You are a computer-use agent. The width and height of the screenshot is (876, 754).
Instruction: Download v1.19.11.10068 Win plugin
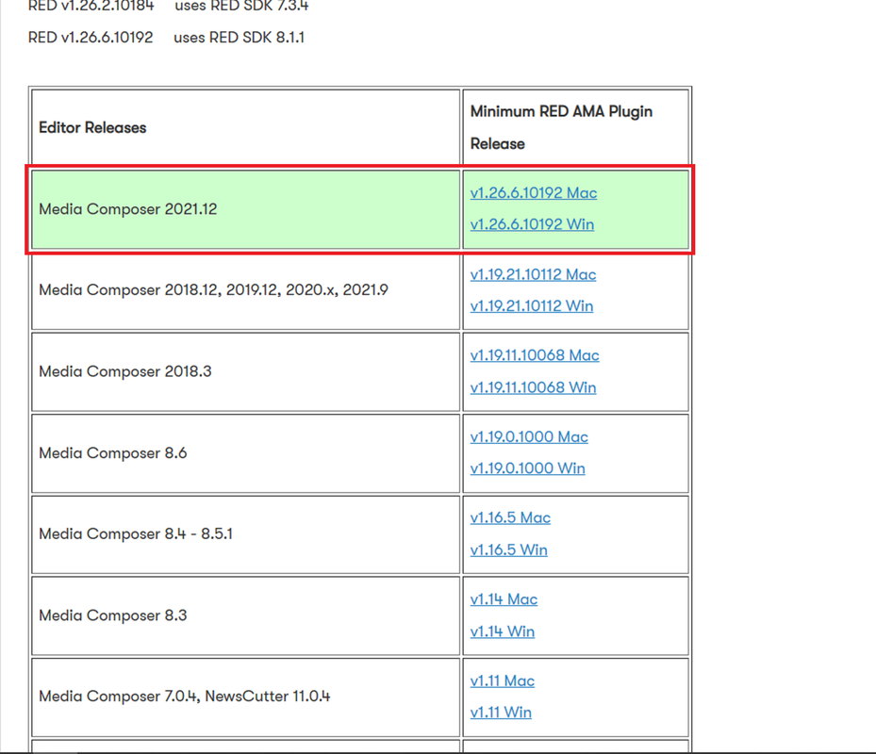tap(533, 387)
